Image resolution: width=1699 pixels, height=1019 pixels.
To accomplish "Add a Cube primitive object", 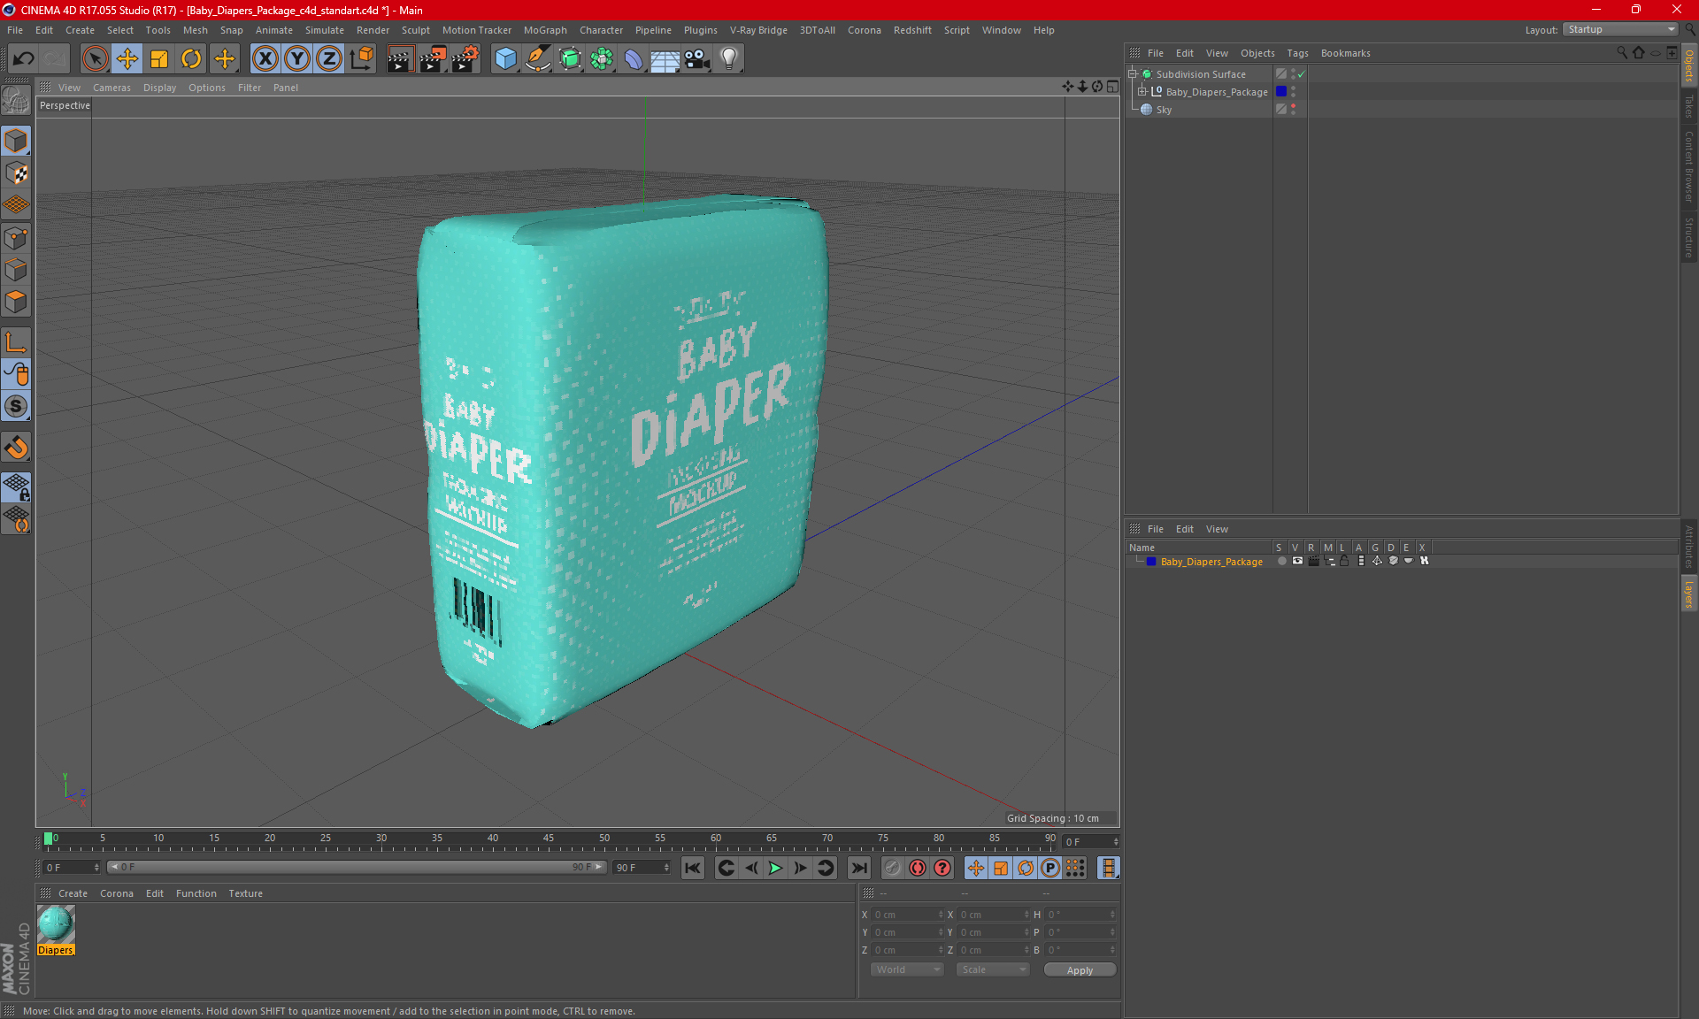I will tap(505, 58).
